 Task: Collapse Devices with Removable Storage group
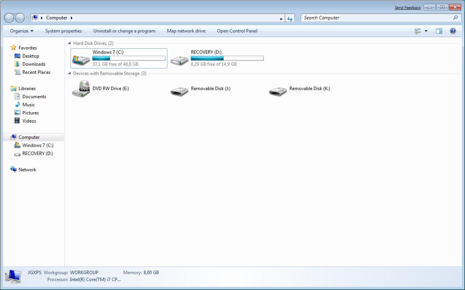tap(70, 73)
